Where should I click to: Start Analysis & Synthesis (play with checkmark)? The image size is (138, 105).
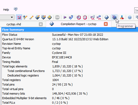click(71, 17)
